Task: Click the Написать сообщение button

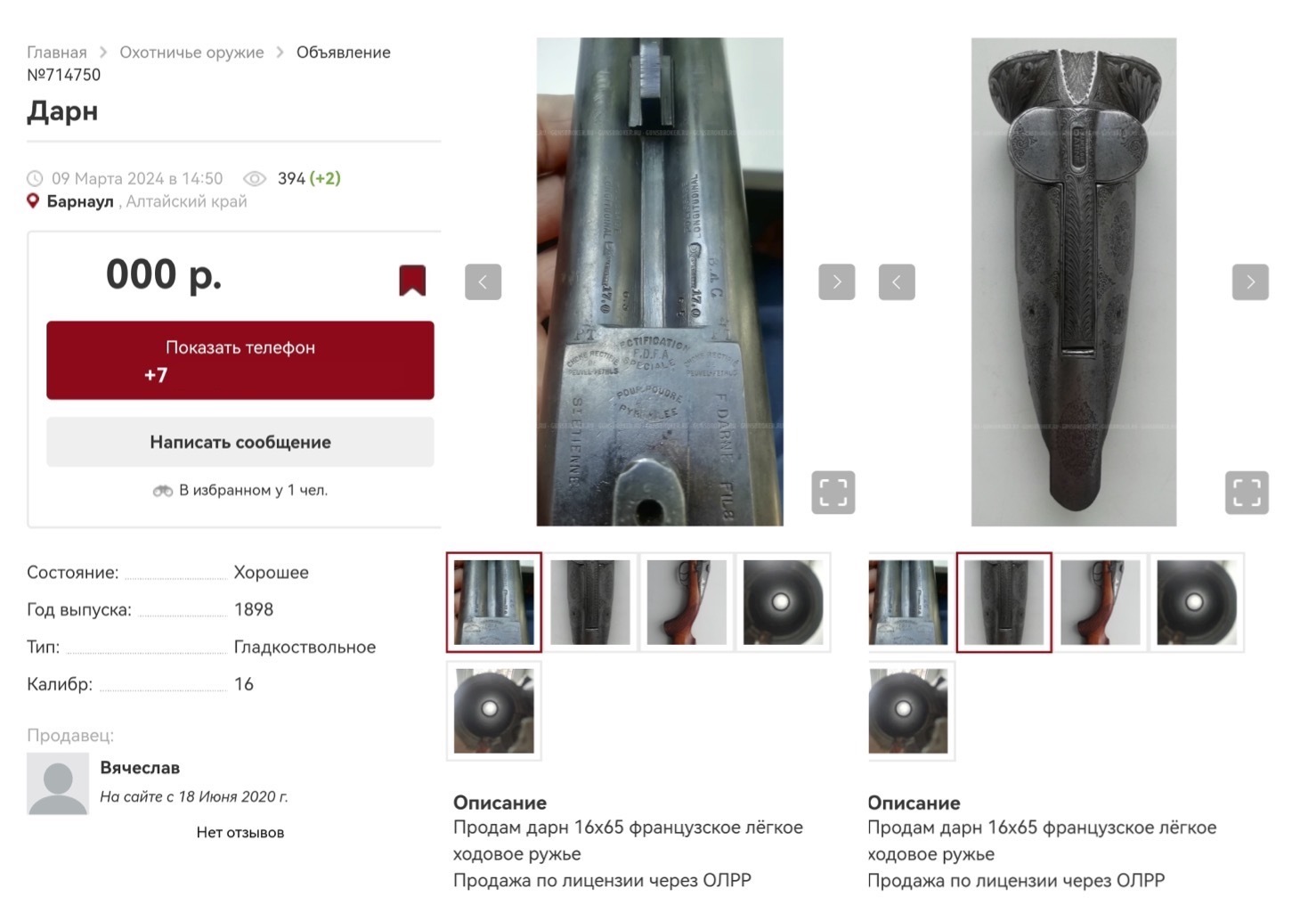Action: [240, 442]
